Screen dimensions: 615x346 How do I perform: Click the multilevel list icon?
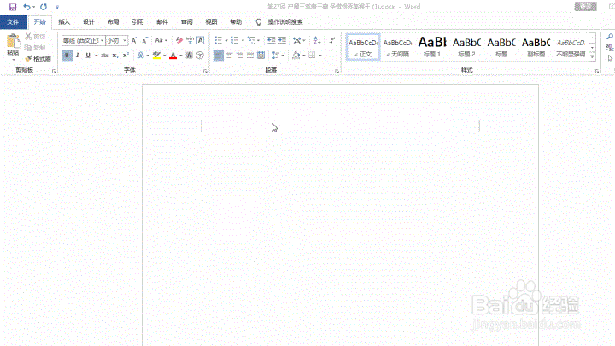click(251, 40)
